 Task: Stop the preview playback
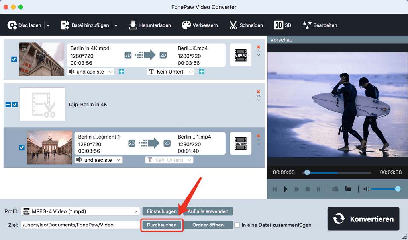click(x=308, y=189)
